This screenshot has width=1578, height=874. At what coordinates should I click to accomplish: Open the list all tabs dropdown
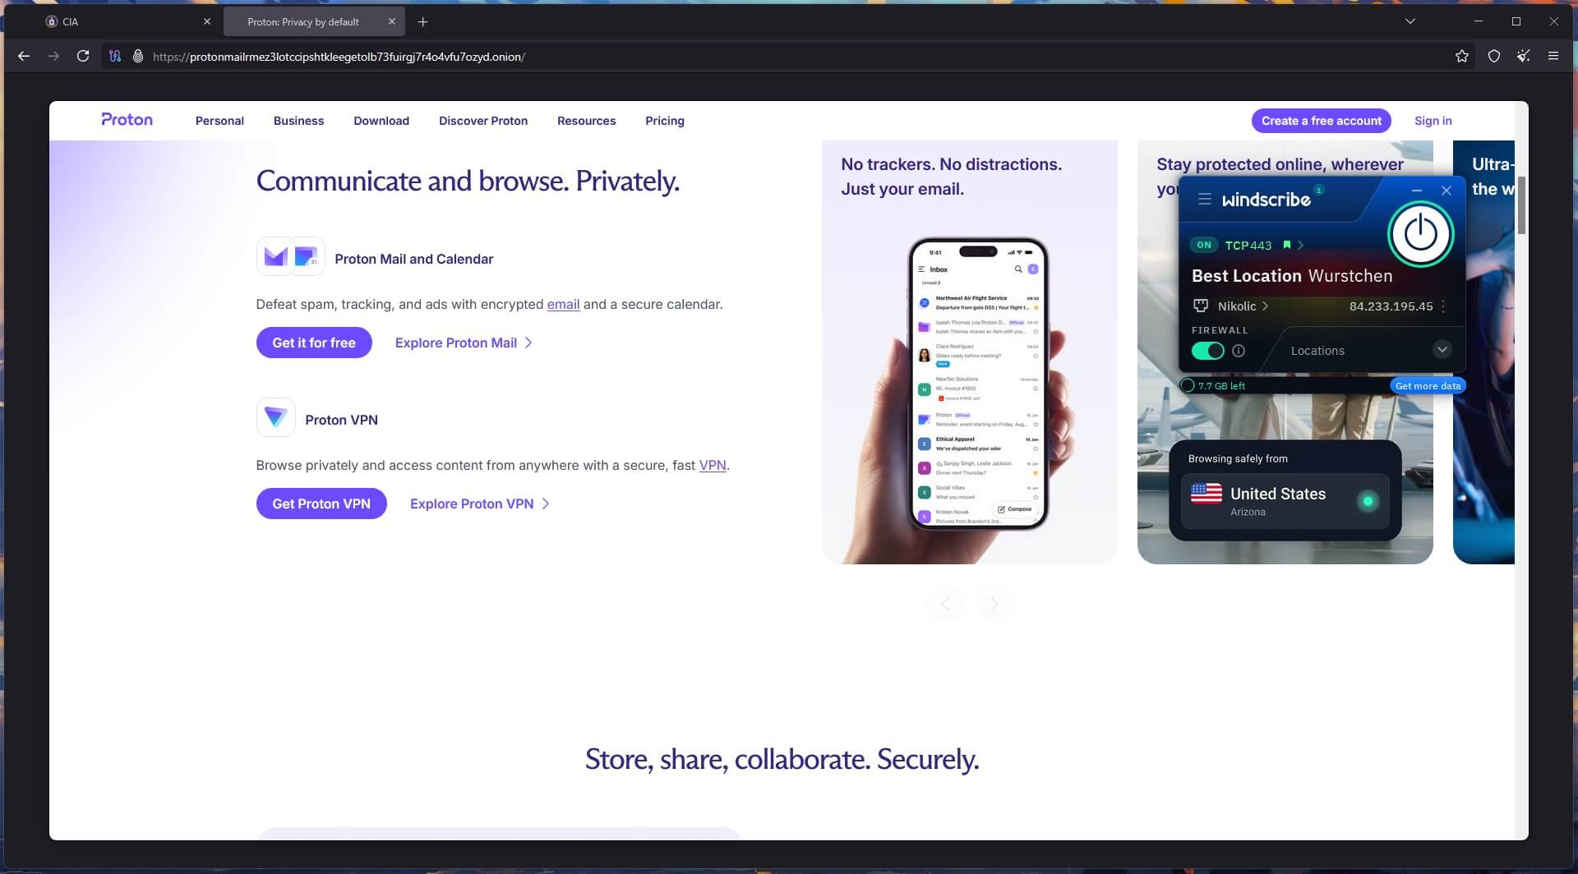(x=1410, y=21)
